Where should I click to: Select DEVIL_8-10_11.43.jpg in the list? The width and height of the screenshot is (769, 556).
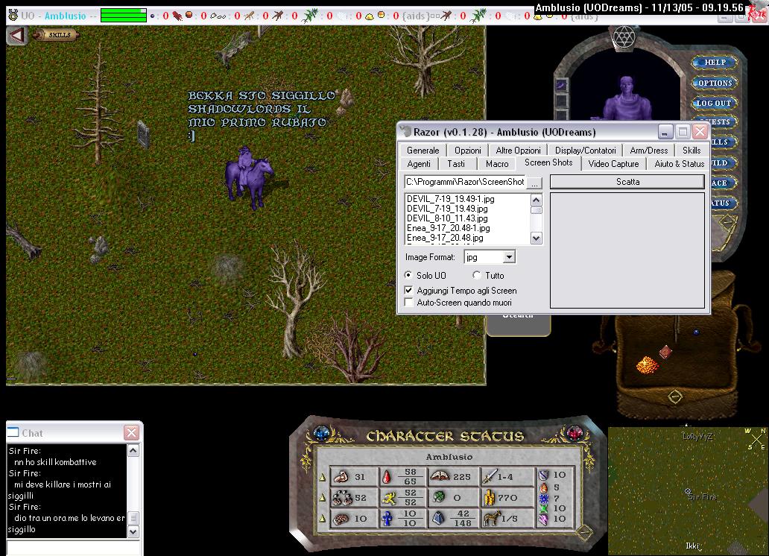(447, 218)
